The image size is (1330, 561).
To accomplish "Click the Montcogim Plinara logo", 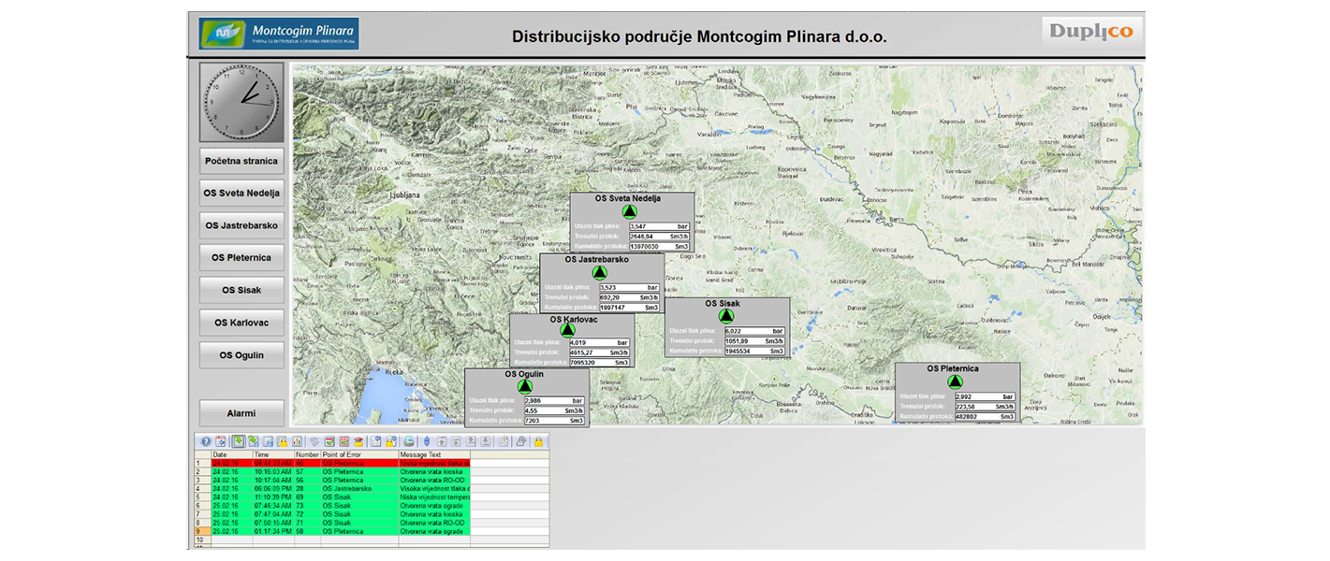I will (x=279, y=34).
